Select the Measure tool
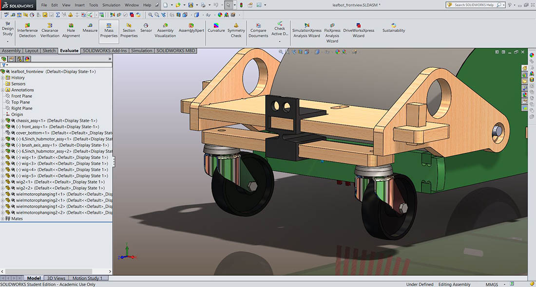 tap(90, 28)
